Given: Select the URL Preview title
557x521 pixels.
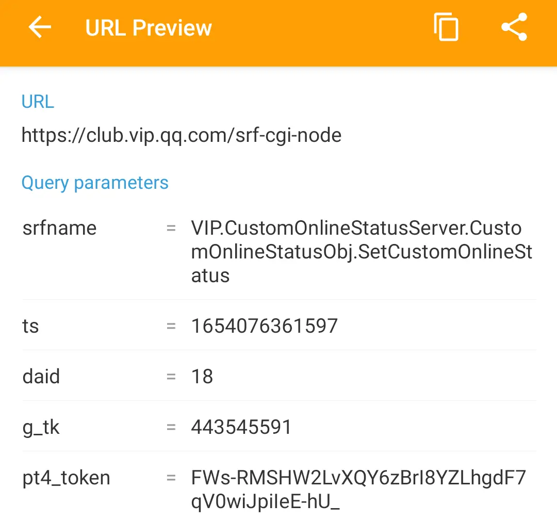Looking at the screenshot, I should tap(149, 28).
